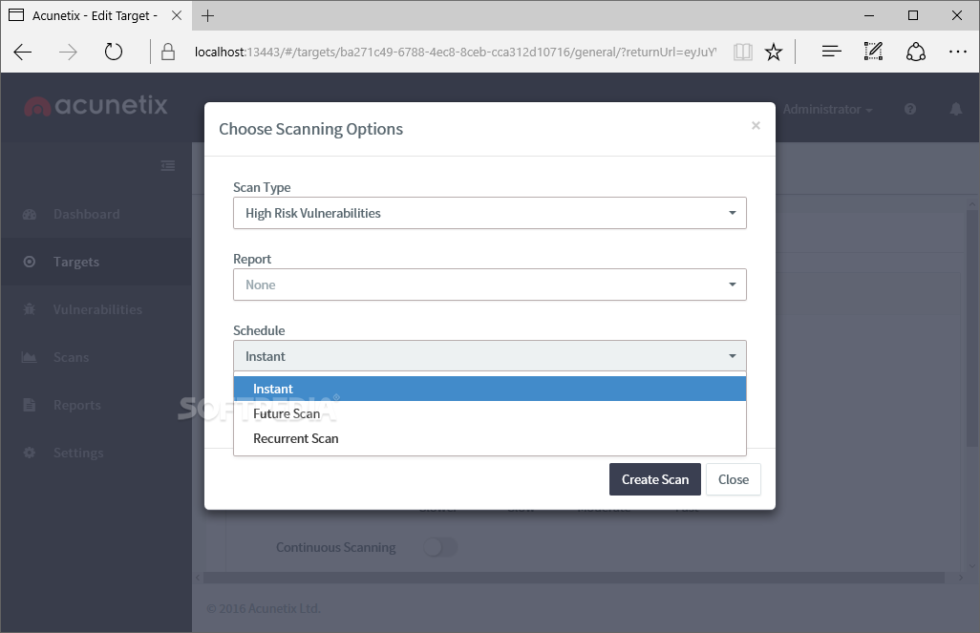Collapse the Schedule dropdown showing Instant

pos(489,356)
